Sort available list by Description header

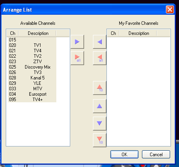(x=38, y=33)
